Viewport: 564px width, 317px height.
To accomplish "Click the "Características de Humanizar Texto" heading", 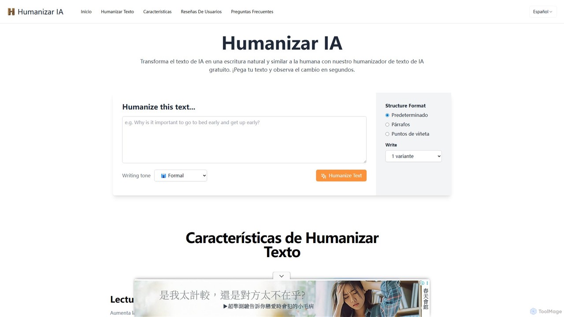I will click(282, 245).
